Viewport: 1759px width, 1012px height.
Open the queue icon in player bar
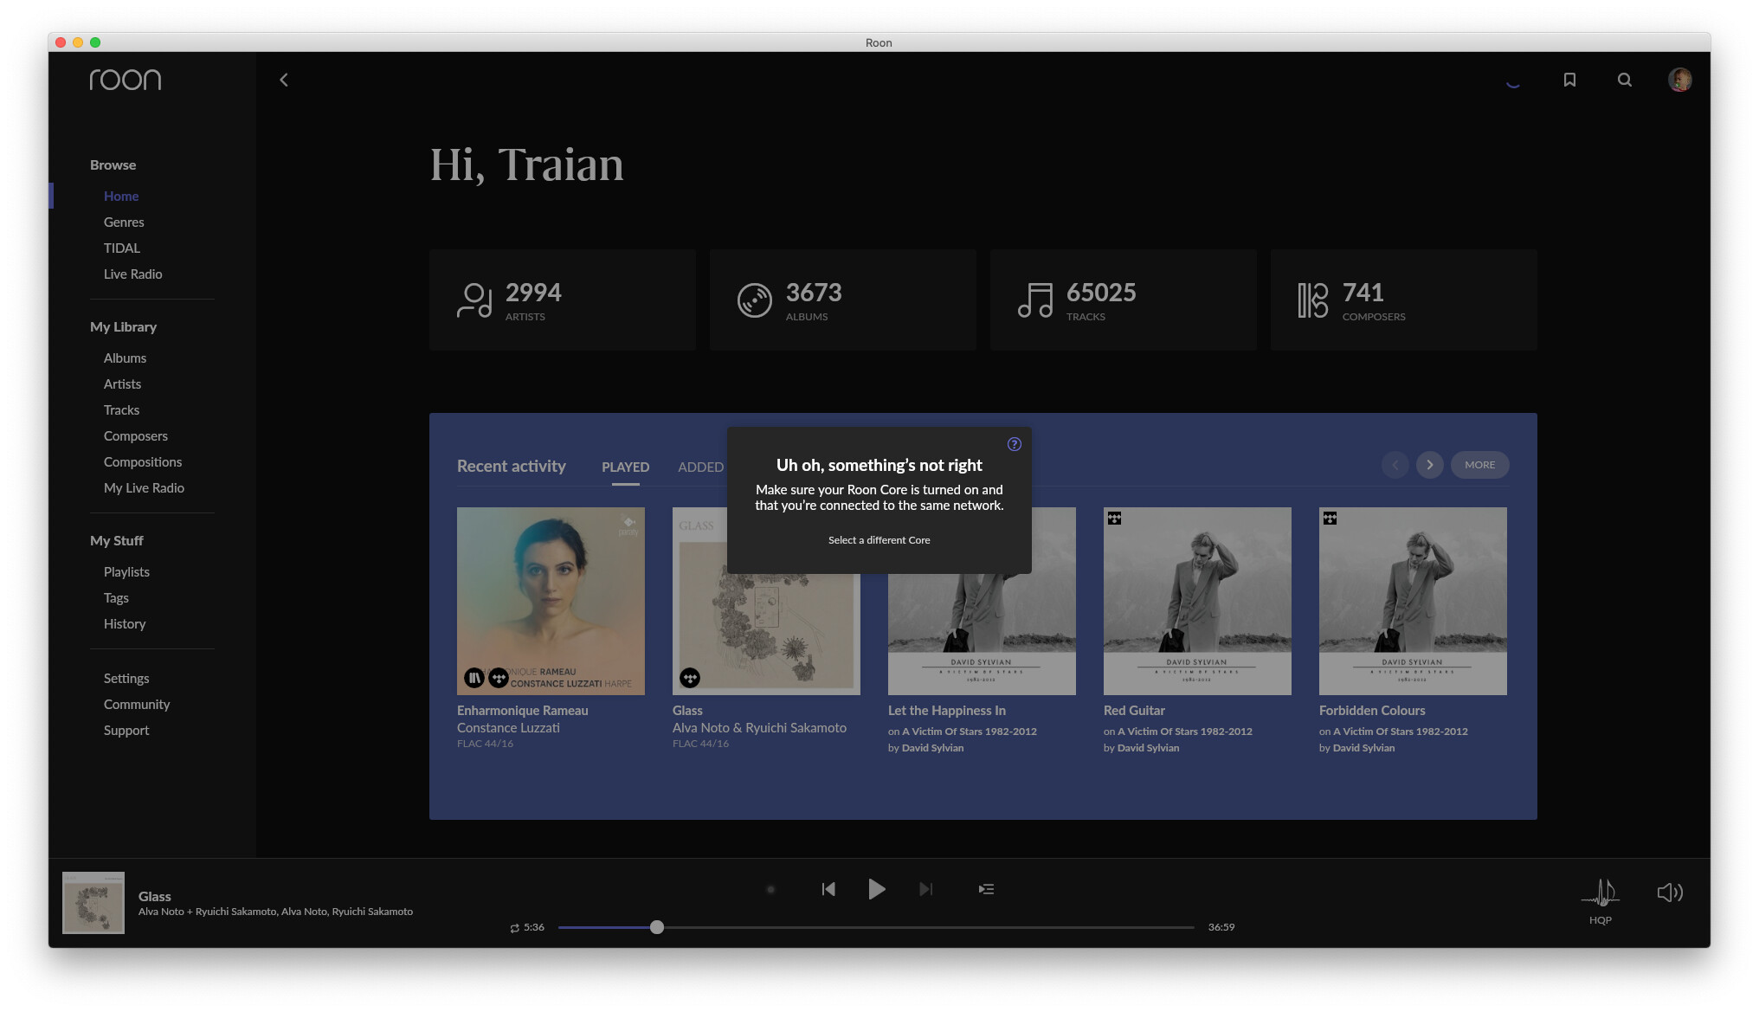[x=986, y=889]
